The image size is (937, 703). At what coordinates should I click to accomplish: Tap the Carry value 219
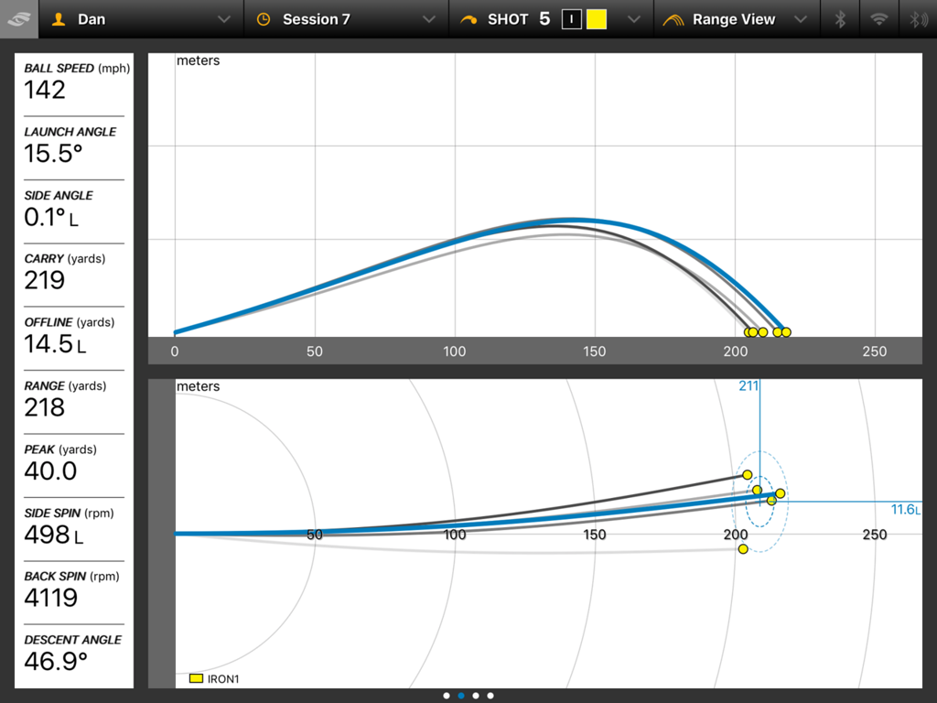click(x=44, y=280)
